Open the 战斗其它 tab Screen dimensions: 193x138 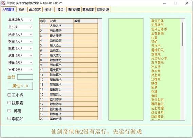click(35, 9)
